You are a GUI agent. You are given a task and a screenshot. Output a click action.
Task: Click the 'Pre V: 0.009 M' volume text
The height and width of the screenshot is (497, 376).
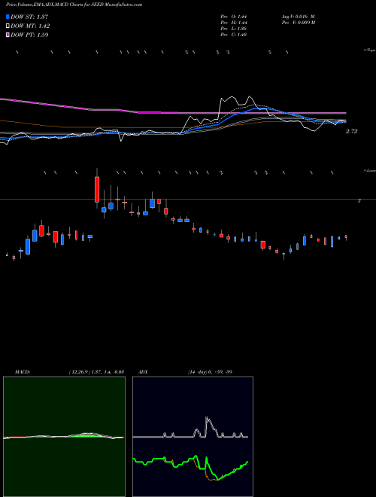click(x=298, y=23)
